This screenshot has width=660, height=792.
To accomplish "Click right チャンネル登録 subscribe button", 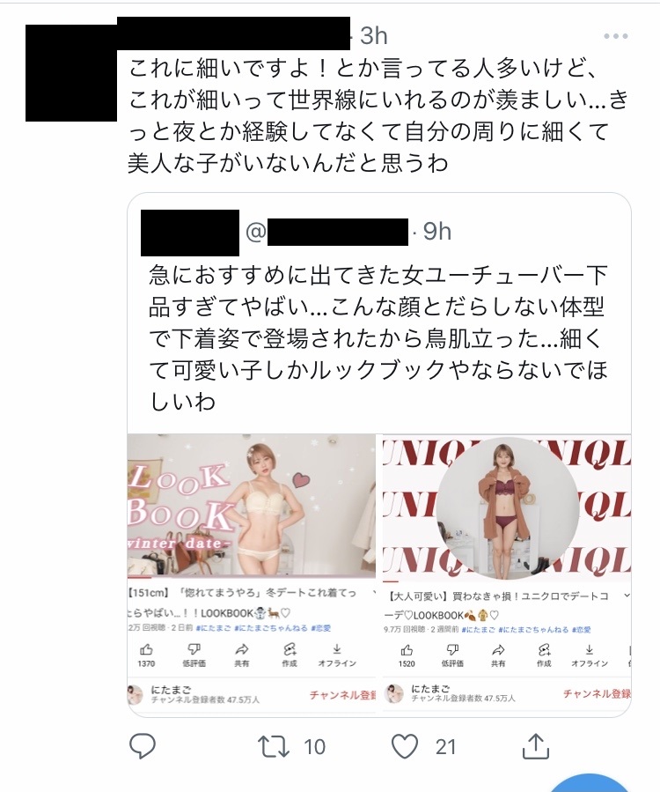I will [x=597, y=694].
